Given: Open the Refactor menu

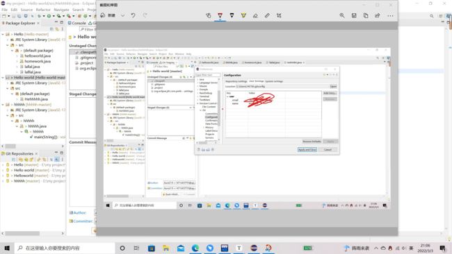Looking at the screenshot, I should (x=43, y=10).
